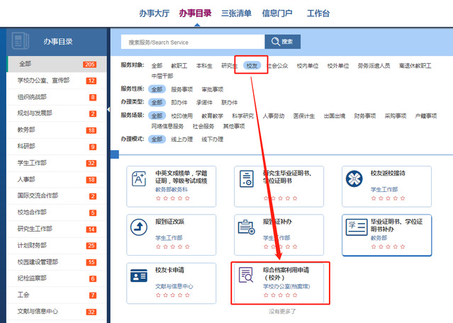Select 教育教学 under 服务场景
This screenshot has width=453, height=323.
point(213,116)
